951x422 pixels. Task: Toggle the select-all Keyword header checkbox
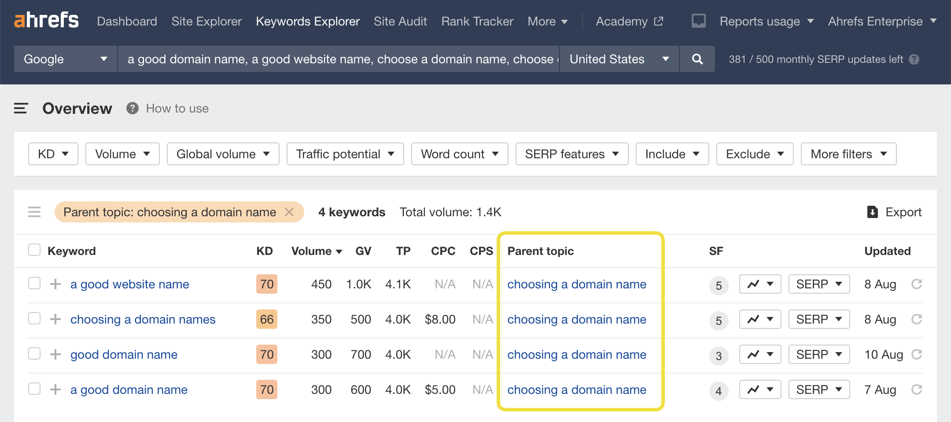(x=34, y=250)
